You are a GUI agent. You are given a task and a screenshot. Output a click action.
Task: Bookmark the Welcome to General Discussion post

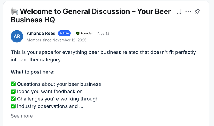tap(179, 11)
